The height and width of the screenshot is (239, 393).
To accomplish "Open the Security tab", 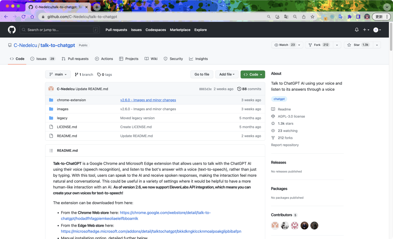I will [x=173, y=59].
